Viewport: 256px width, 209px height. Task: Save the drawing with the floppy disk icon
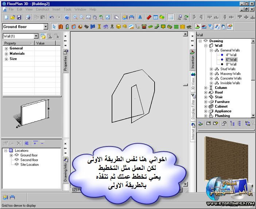19,17
